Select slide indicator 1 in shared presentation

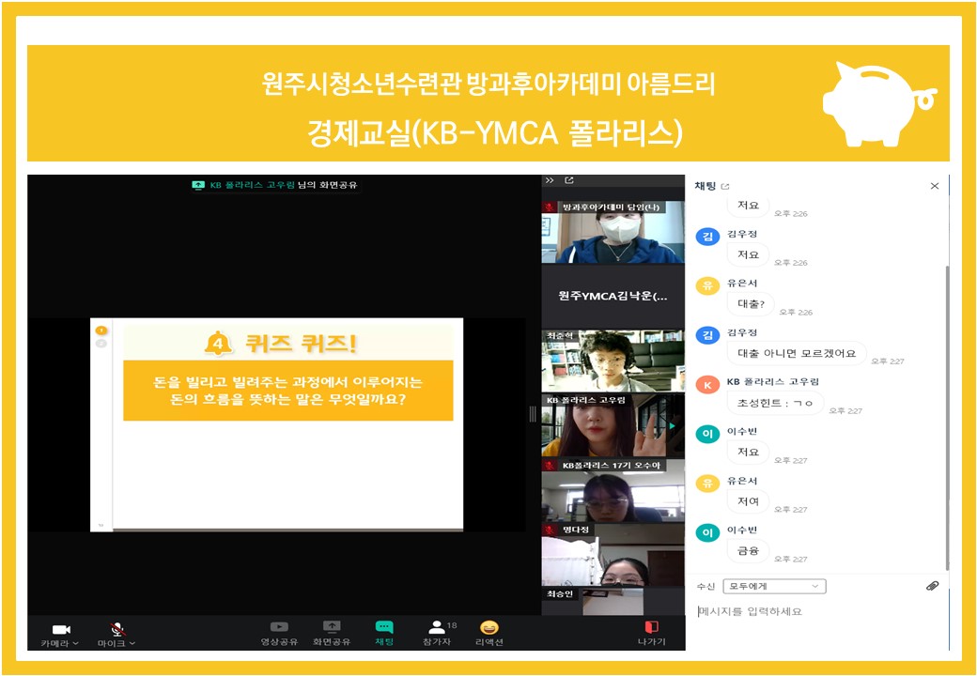[x=101, y=330]
